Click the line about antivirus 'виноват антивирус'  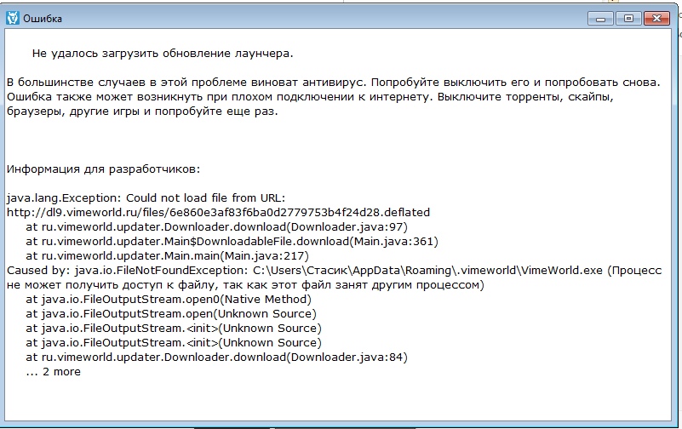333,83
